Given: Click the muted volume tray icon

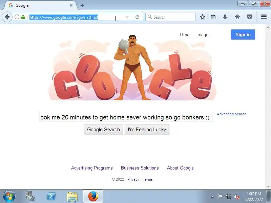Looking at the screenshot, I should pos(236,197).
